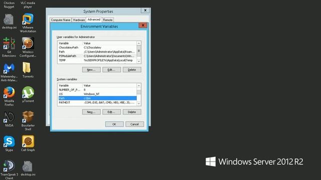Close the Environment Variables dialog
This screenshot has height=180, width=321.
tap(143, 25)
